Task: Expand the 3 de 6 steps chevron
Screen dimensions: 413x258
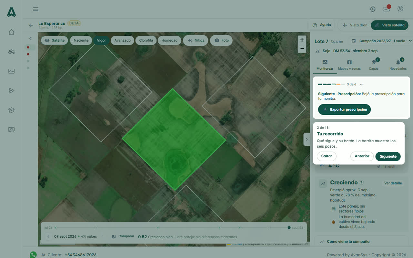Action: click(x=361, y=84)
